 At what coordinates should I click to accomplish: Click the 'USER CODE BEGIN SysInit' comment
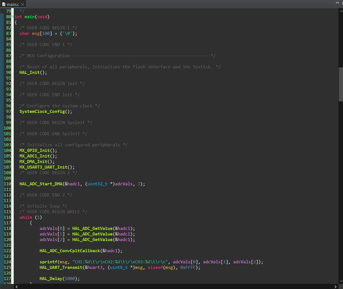pyautogui.click(x=56, y=123)
